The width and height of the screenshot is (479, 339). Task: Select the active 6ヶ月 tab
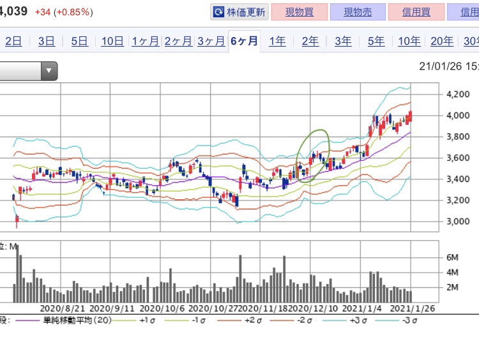(245, 41)
